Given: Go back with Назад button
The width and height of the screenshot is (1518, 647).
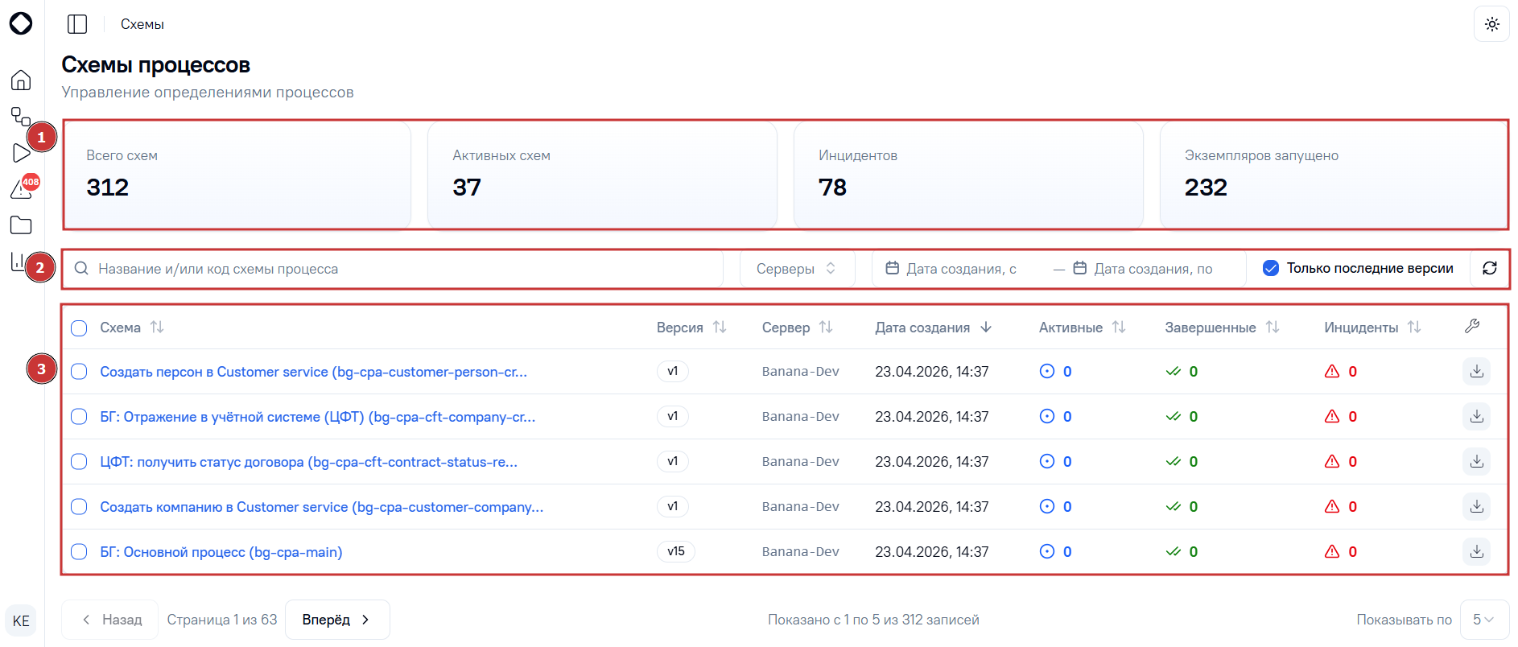Looking at the screenshot, I should click(110, 620).
